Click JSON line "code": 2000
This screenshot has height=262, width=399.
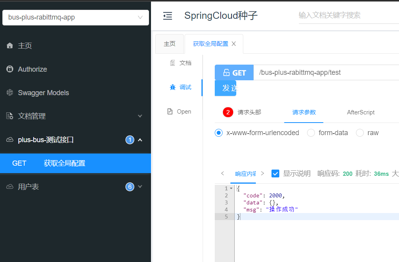264,195
